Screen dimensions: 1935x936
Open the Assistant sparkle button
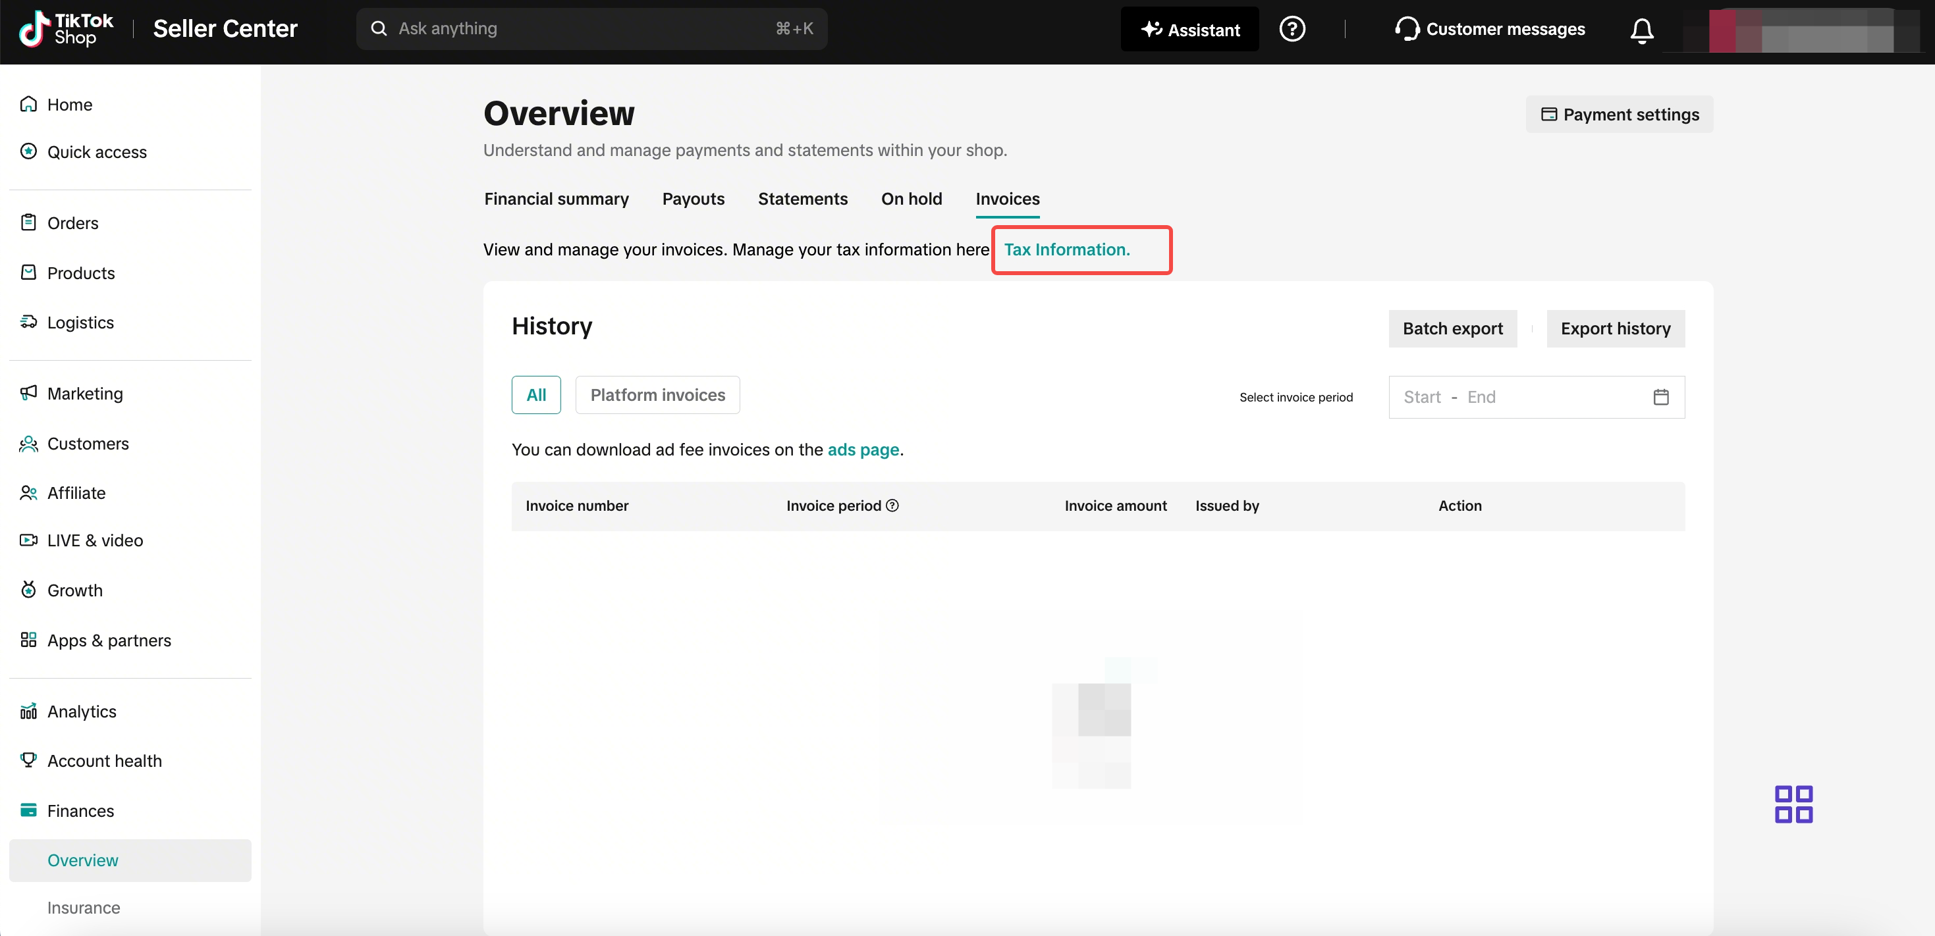pyautogui.click(x=1189, y=29)
